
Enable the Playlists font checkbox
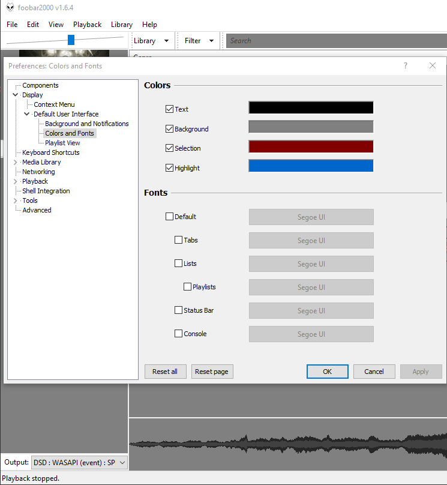(x=187, y=287)
